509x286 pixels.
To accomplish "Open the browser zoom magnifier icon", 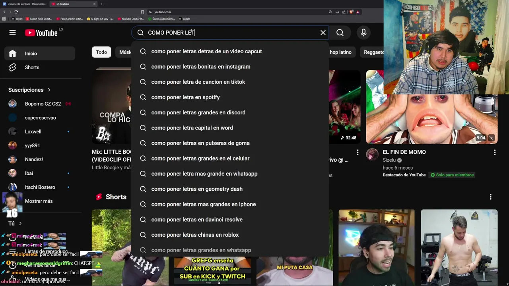I will tap(330, 12).
